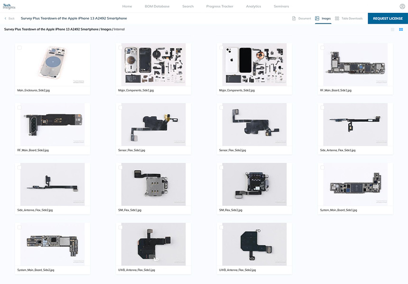Click the file name SIM_Flex_Side2.jpg

231,210
